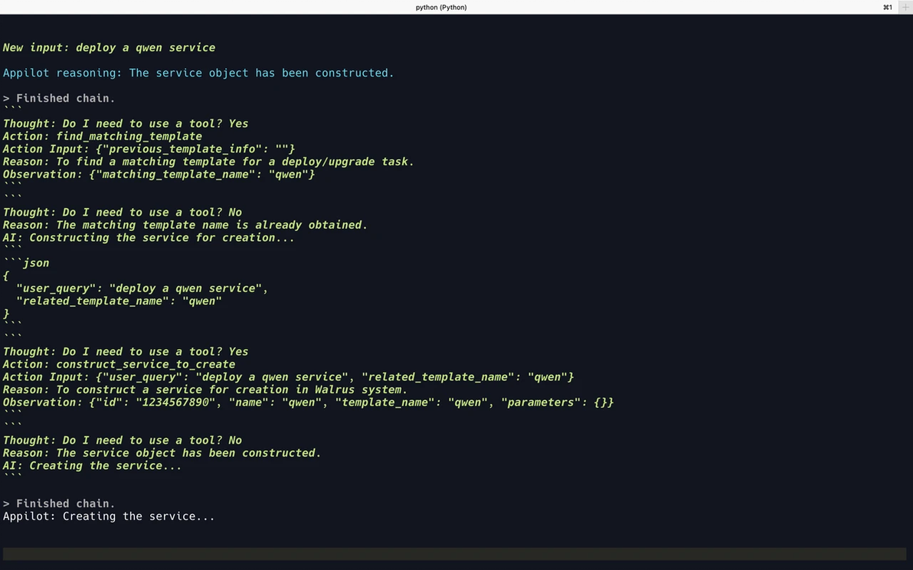The height and width of the screenshot is (570, 913).
Task: Click 'AI: Constructing the service for creation...'
Action: [149, 238]
